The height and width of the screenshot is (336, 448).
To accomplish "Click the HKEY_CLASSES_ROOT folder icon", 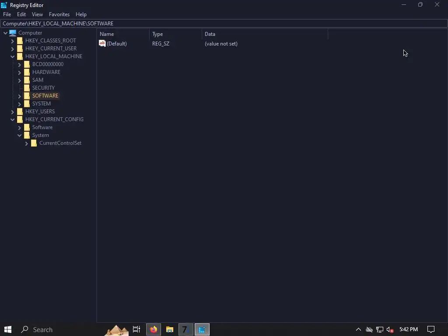I will (x=20, y=41).
